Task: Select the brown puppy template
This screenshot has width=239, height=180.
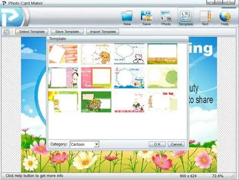Action: [96, 54]
